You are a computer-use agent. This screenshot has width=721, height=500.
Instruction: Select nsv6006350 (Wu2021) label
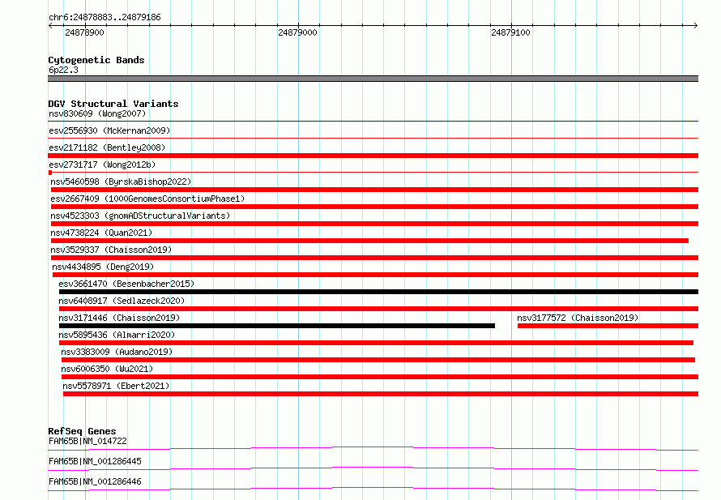107,369
